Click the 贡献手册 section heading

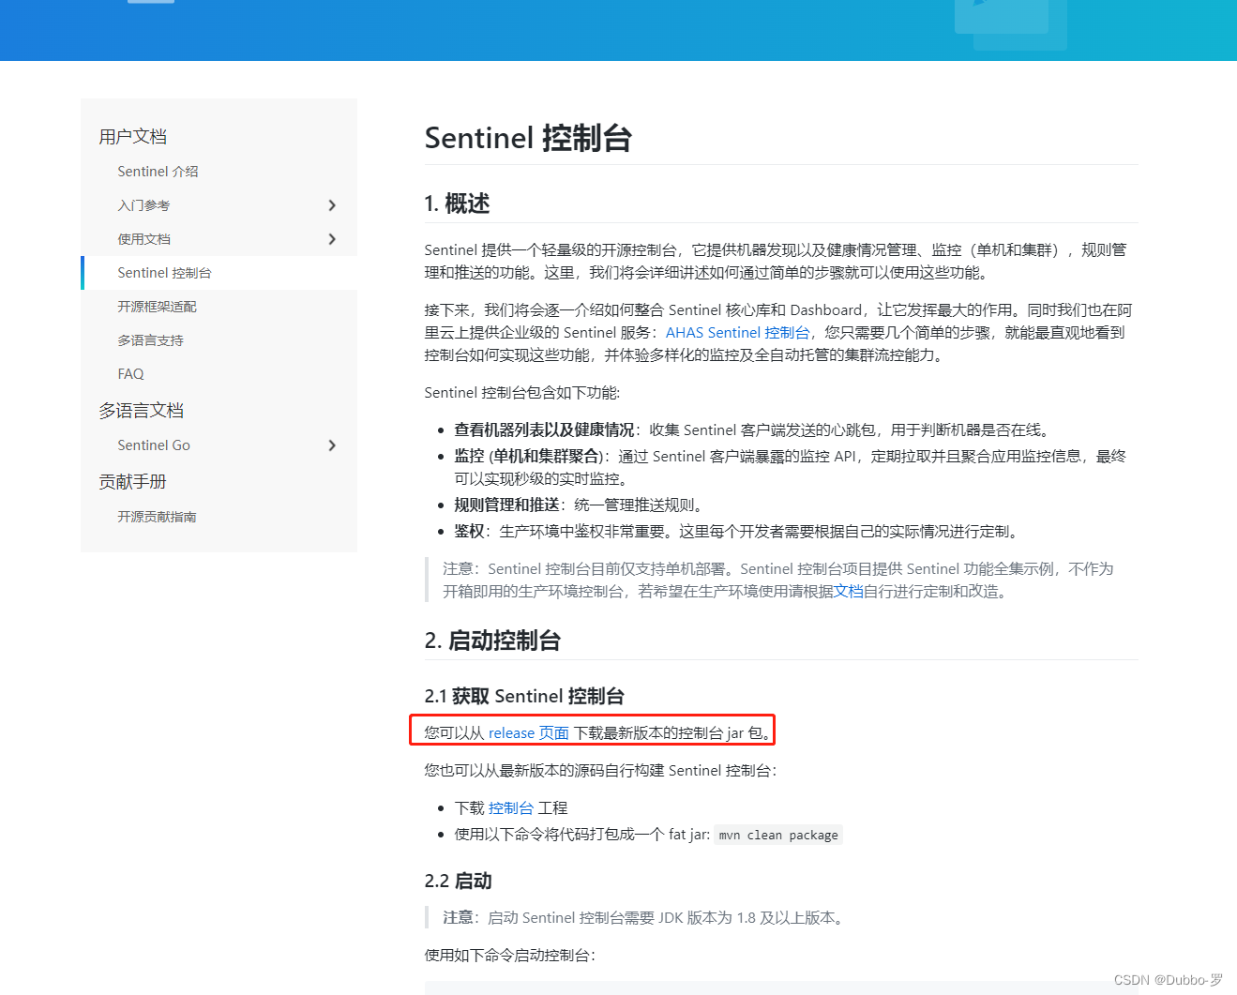pos(133,481)
